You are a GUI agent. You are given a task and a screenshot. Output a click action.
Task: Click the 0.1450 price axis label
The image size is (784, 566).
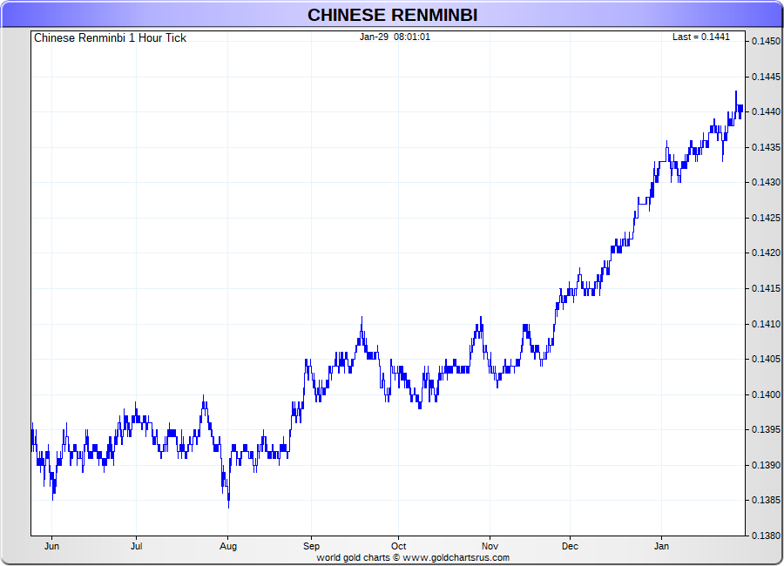(766, 42)
